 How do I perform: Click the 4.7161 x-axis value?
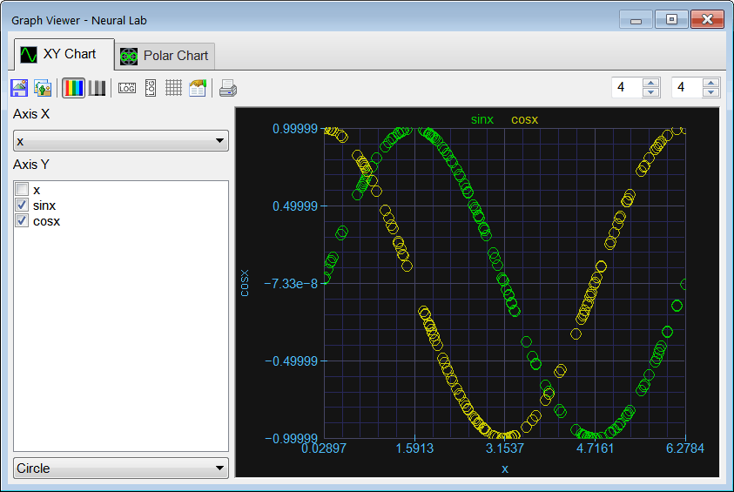(x=595, y=448)
